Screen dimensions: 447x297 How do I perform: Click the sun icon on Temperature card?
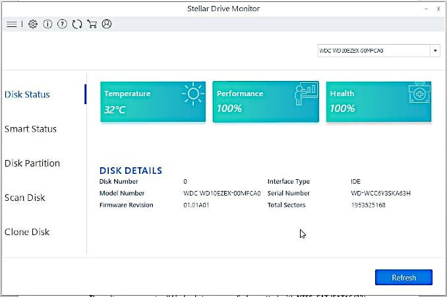point(193,94)
